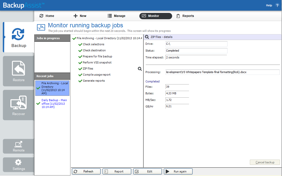The width and height of the screenshot is (282, 176).
Task: Open the Settings gear in sidebar
Action: (x=18, y=165)
